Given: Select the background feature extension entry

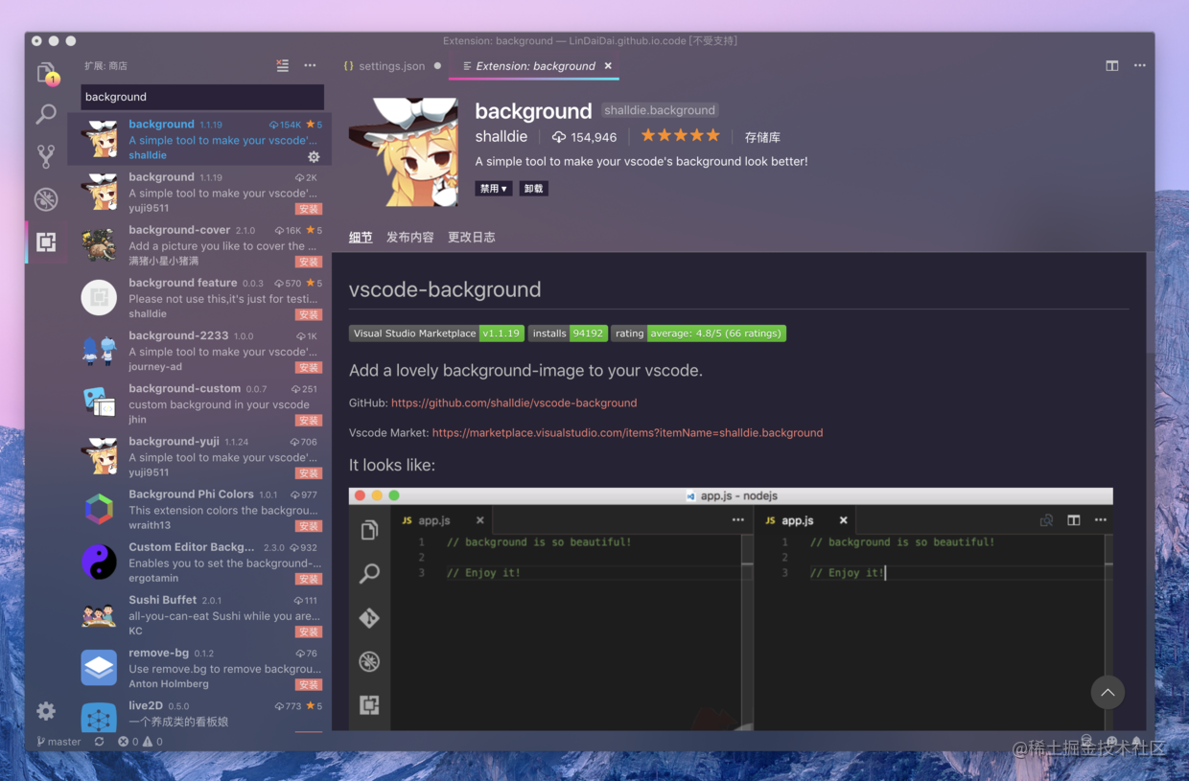Looking at the screenshot, I should 199,298.
